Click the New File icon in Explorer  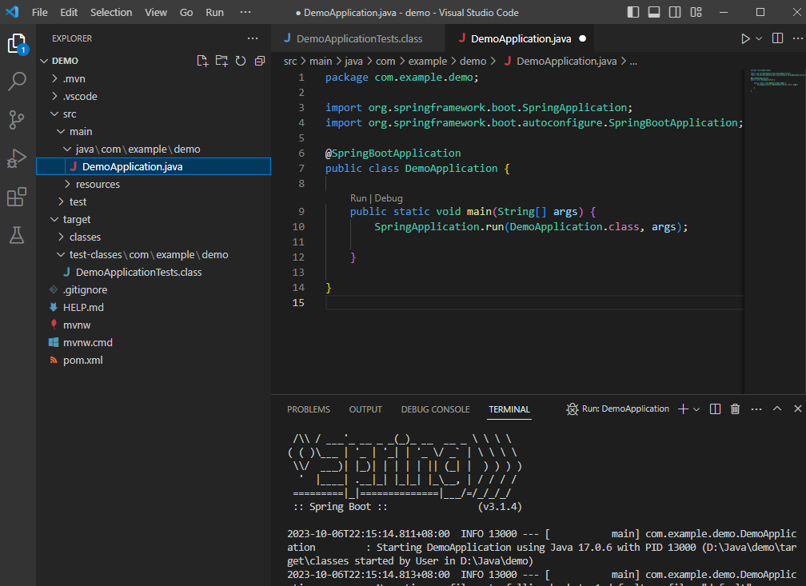(202, 61)
